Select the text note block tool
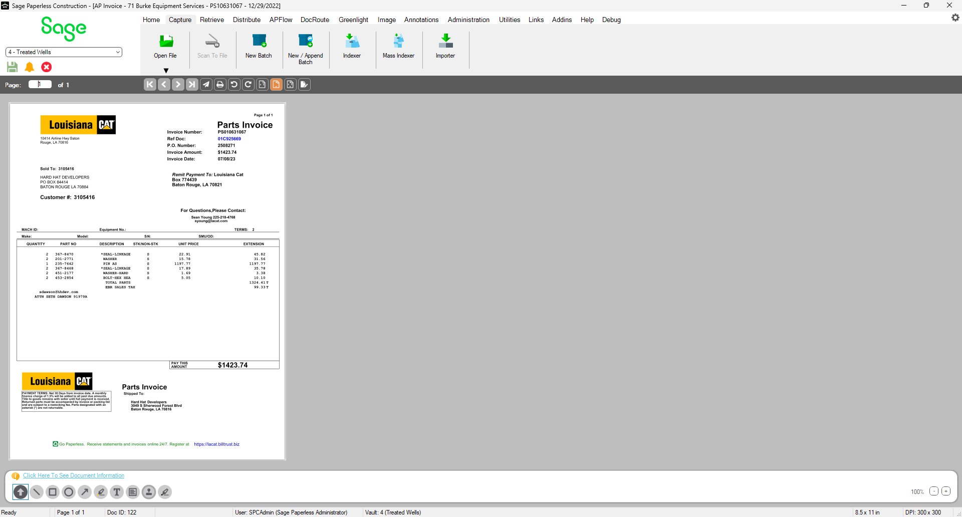The width and height of the screenshot is (962, 517). [x=133, y=492]
